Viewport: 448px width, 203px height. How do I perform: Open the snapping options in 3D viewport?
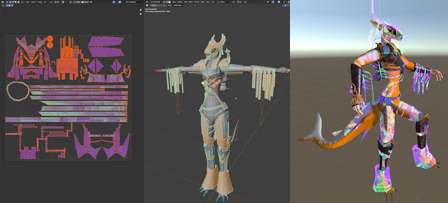click(x=242, y=2)
